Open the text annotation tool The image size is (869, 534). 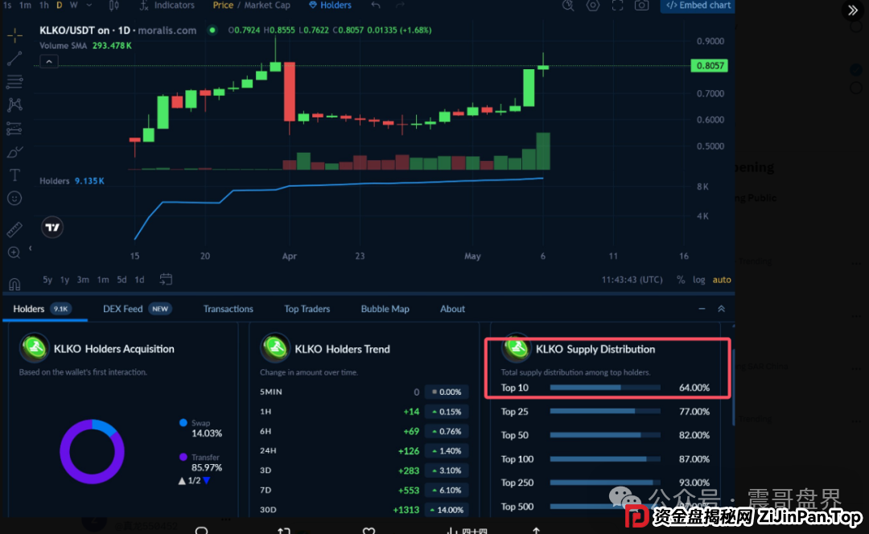tap(14, 175)
